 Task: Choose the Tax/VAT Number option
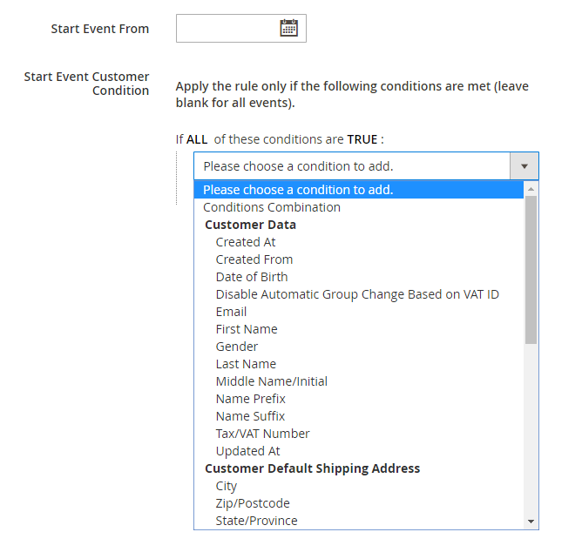[263, 434]
